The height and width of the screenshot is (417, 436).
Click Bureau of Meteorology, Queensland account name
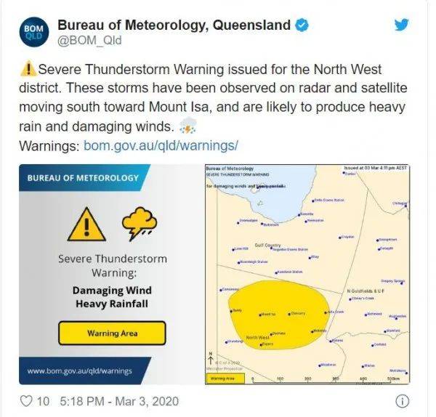pyautogui.click(x=174, y=25)
